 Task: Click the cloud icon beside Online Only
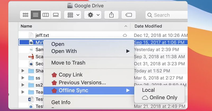point(145,97)
